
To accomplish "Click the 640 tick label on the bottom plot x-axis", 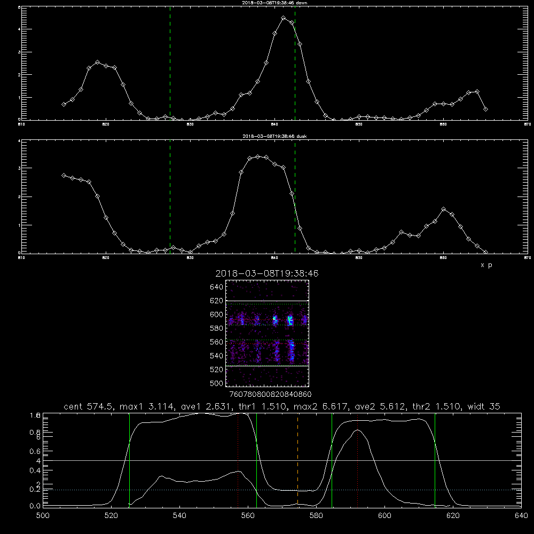I will coord(521,516).
